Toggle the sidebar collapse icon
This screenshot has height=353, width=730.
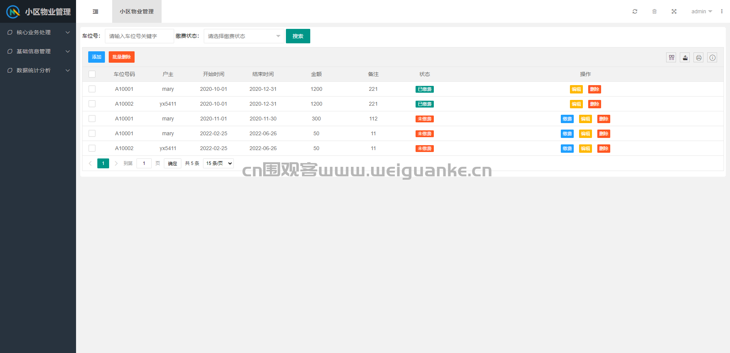(x=95, y=11)
